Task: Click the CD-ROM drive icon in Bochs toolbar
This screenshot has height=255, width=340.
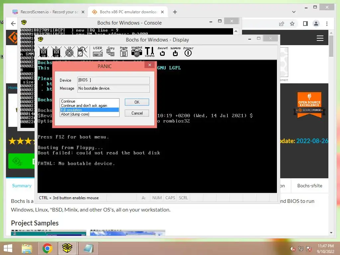Action: (x=69, y=52)
